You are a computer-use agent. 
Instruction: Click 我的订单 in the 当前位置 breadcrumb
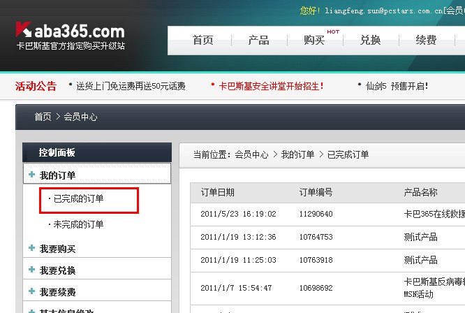(x=297, y=154)
